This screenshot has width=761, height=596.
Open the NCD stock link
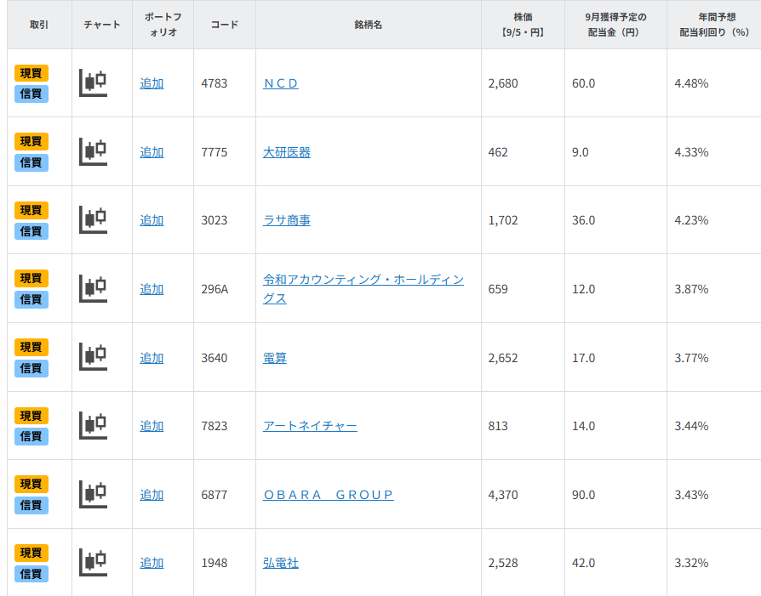pyautogui.click(x=281, y=83)
